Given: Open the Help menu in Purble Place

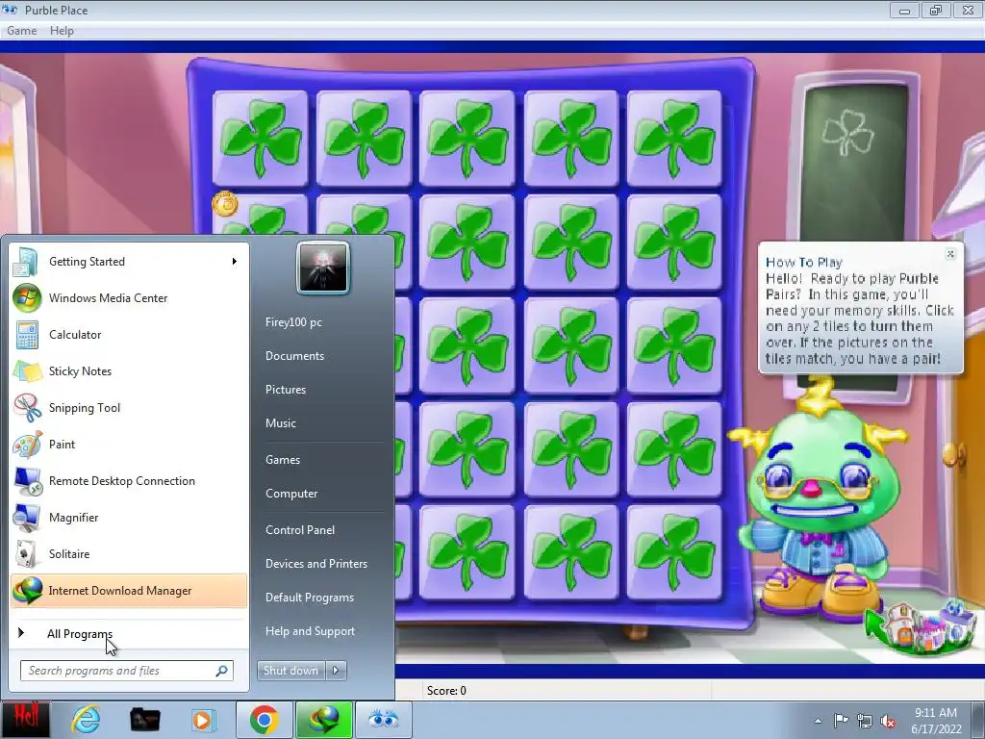Looking at the screenshot, I should (62, 30).
